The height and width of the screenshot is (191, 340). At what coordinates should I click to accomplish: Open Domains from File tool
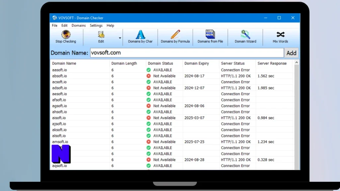coord(210,36)
